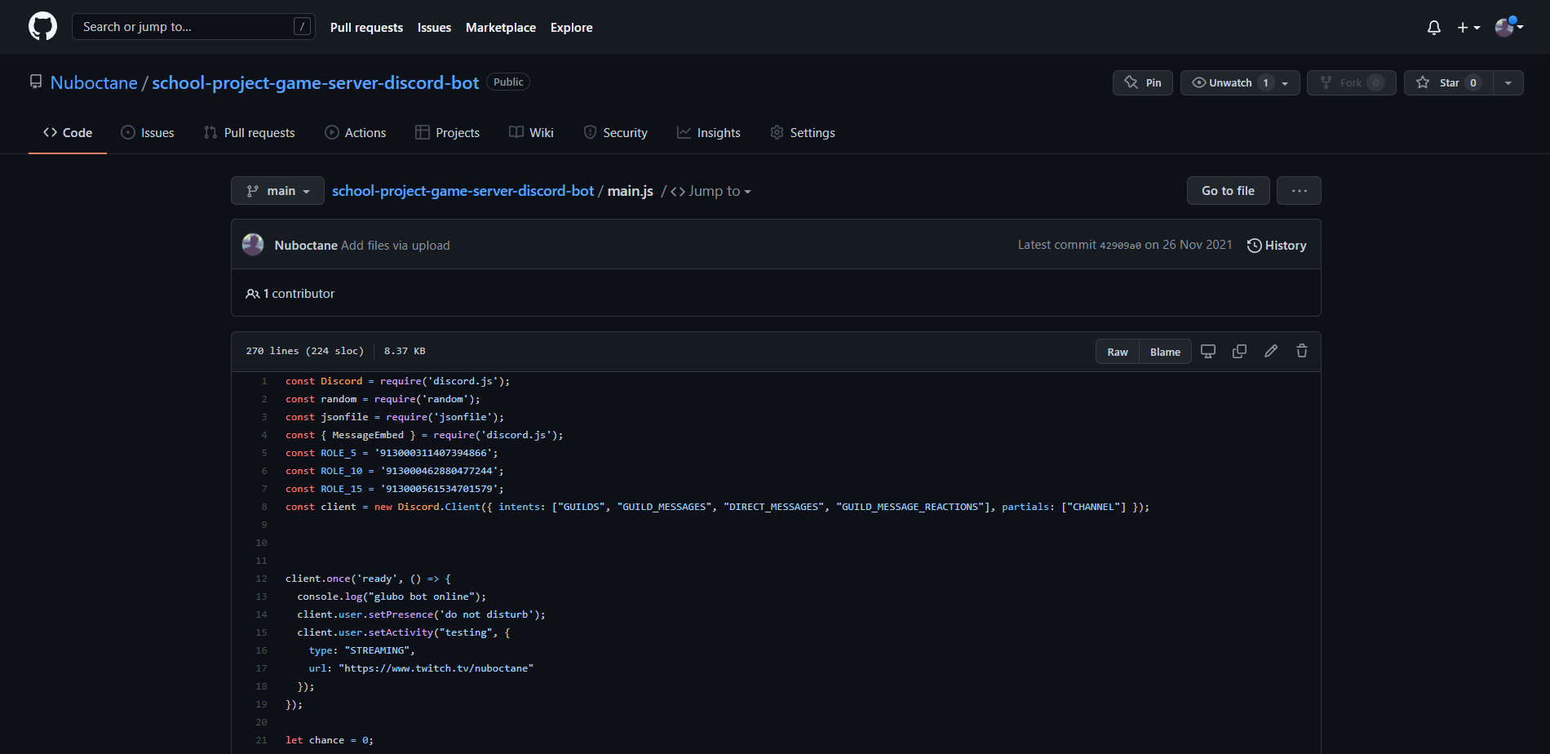Click the GitHub home logo
1550x754 pixels.
tap(42, 25)
